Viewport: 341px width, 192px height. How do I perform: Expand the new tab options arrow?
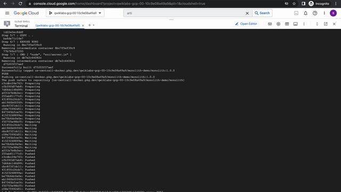94,25
